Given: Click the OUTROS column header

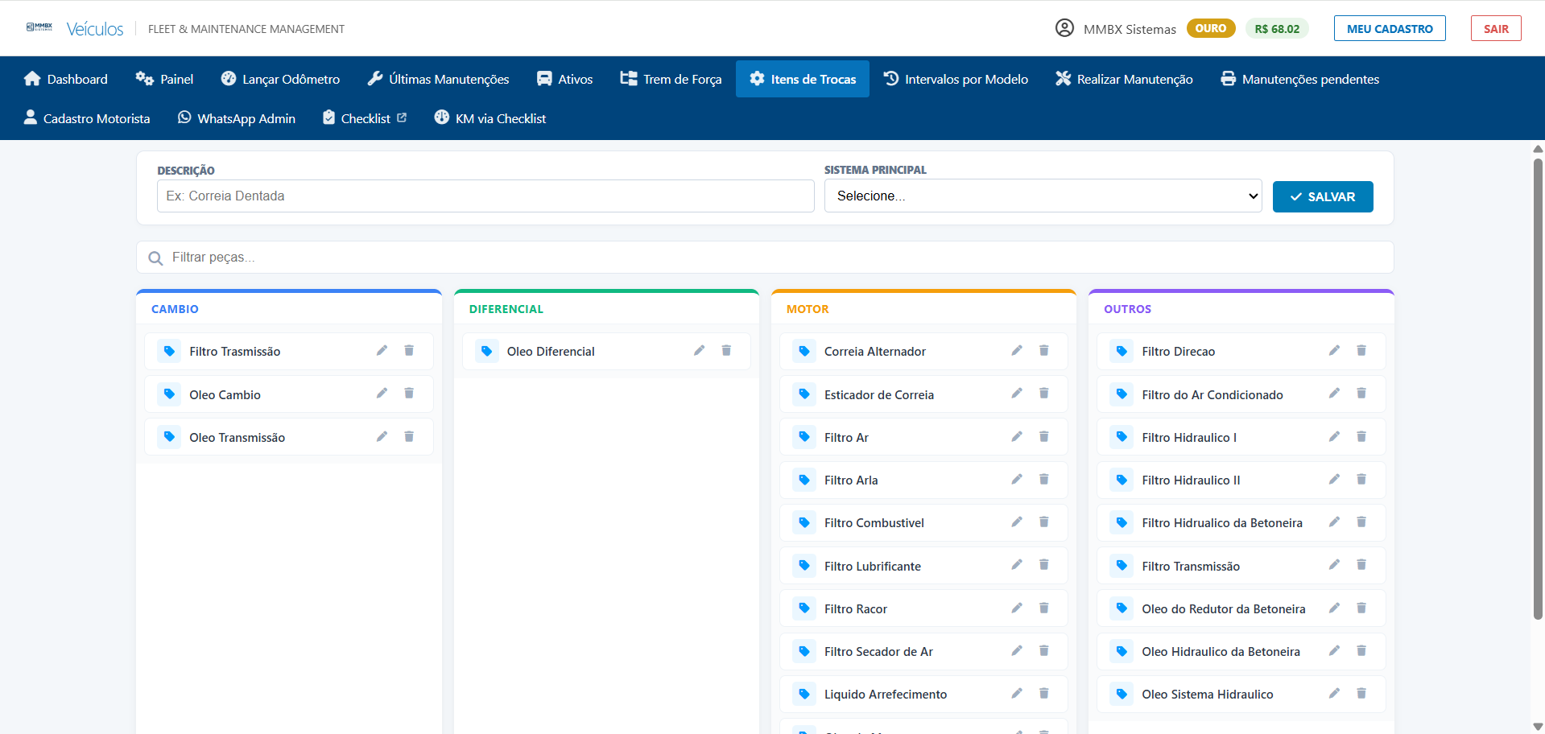Looking at the screenshot, I should pos(1127,309).
